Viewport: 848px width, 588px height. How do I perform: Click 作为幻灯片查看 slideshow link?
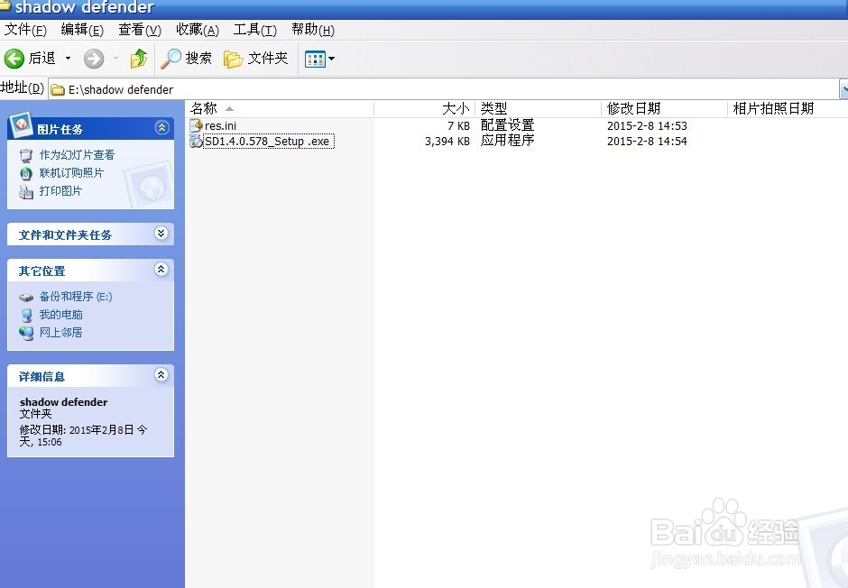(77, 155)
